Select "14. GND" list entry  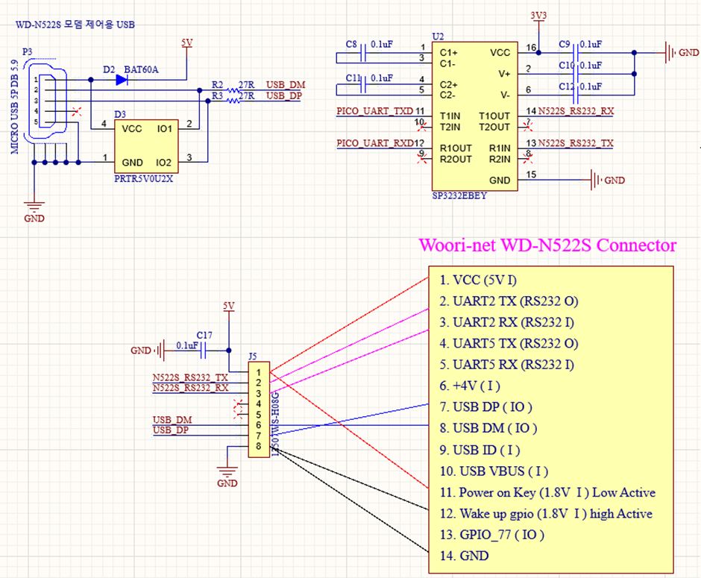click(464, 556)
